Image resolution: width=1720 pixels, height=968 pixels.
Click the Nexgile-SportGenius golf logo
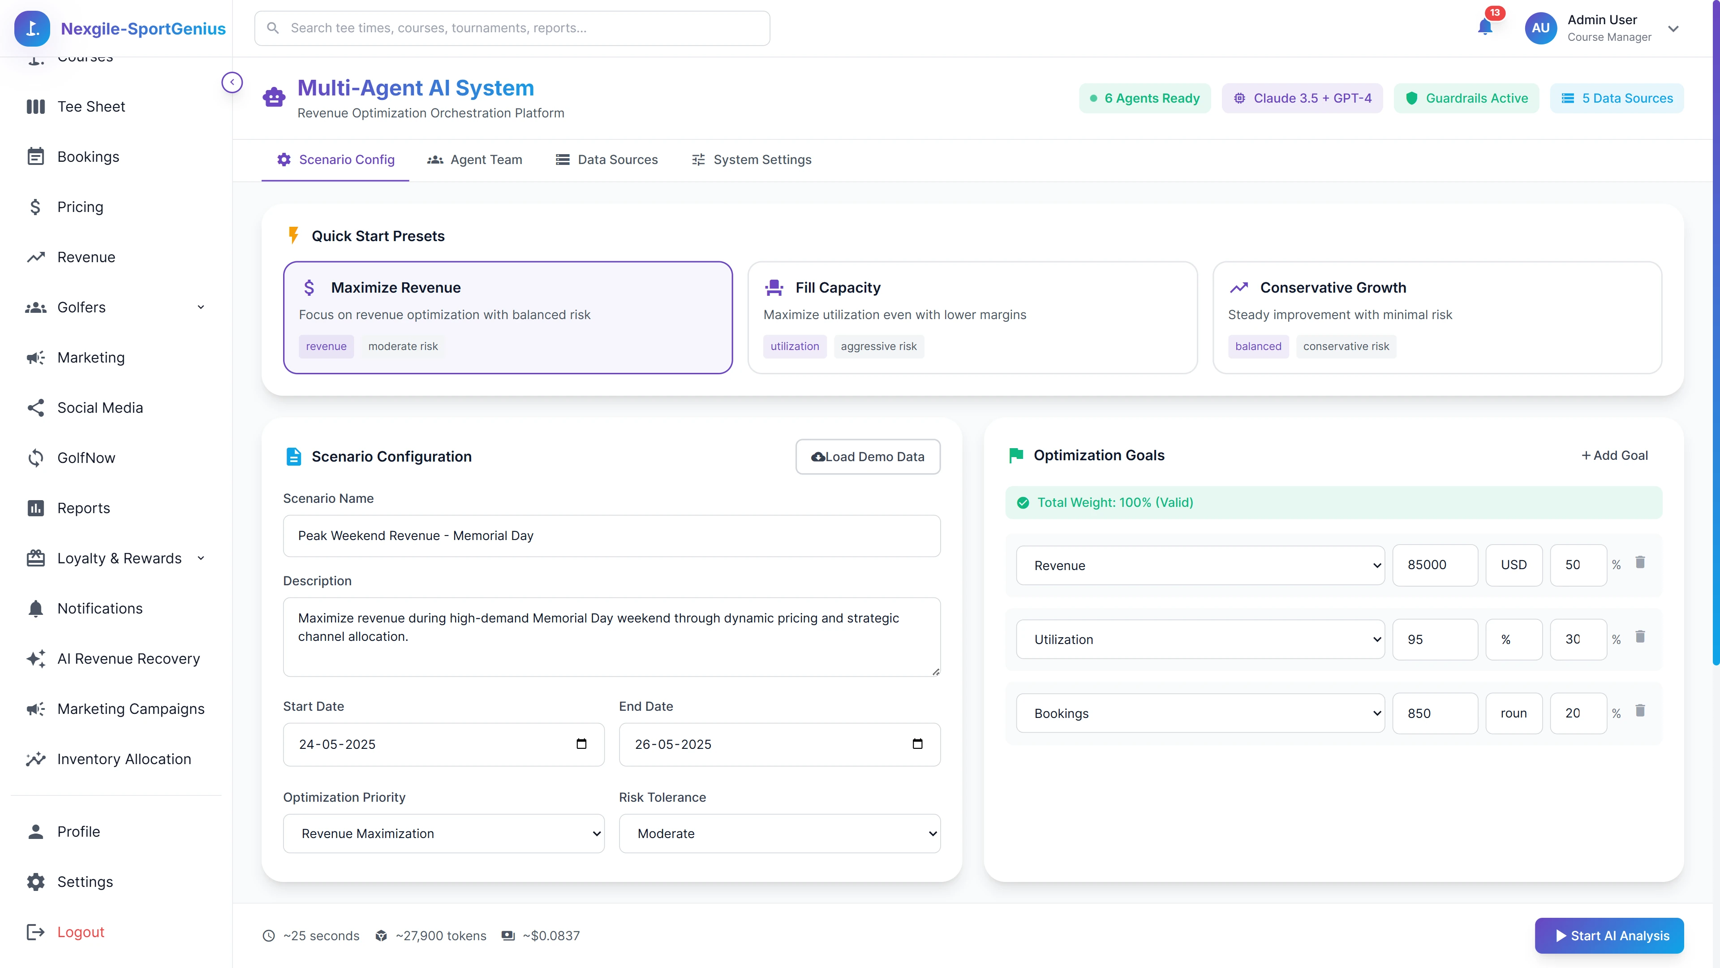coord(31,28)
